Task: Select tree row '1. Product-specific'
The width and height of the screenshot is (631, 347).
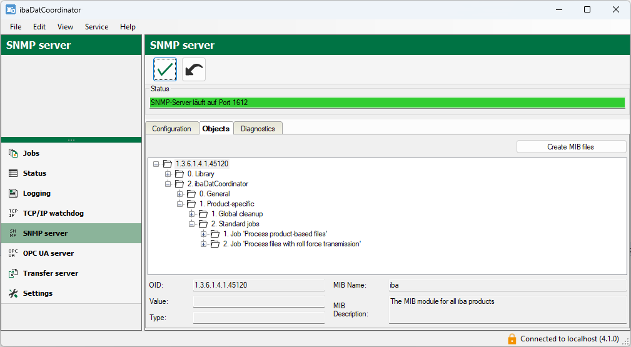Action: pos(226,204)
